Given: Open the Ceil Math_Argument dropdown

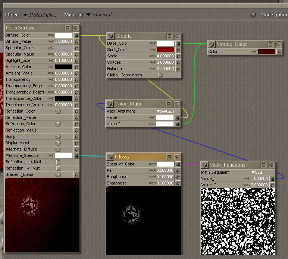Looking at the screenshot, I should pyautogui.click(x=257, y=173).
